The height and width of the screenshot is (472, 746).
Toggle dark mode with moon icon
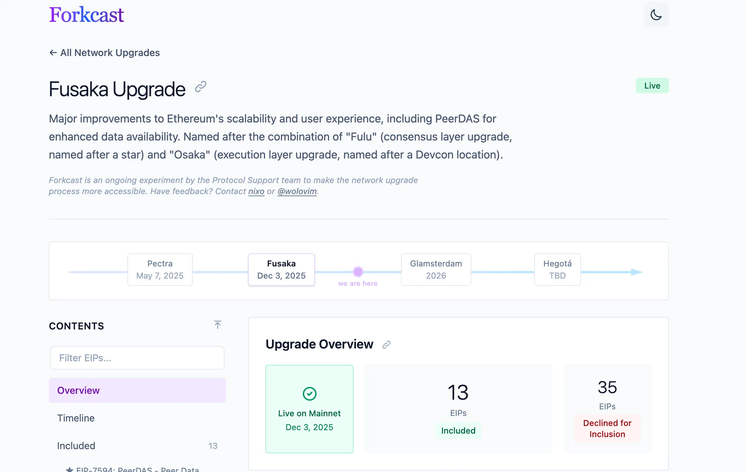[656, 15]
